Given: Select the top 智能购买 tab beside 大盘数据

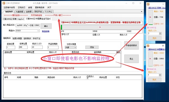Looking at the screenshot, I should [x=9, y=12].
